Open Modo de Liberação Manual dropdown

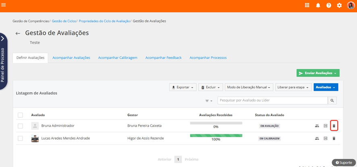pos(249,87)
